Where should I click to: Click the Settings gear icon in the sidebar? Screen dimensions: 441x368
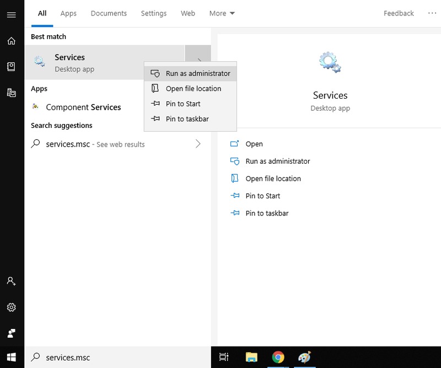point(11,307)
